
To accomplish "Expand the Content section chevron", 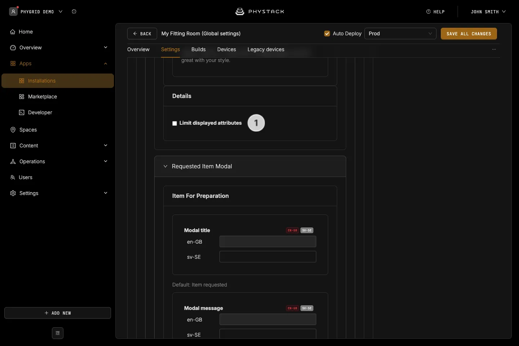I will [x=106, y=146].
